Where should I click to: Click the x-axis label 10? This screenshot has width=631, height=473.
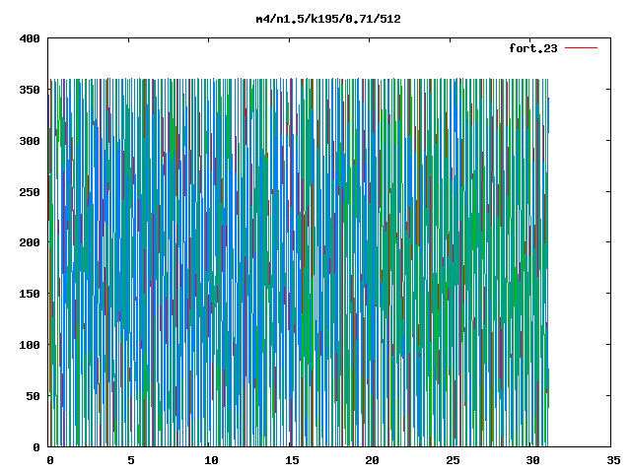pos(211,460)
